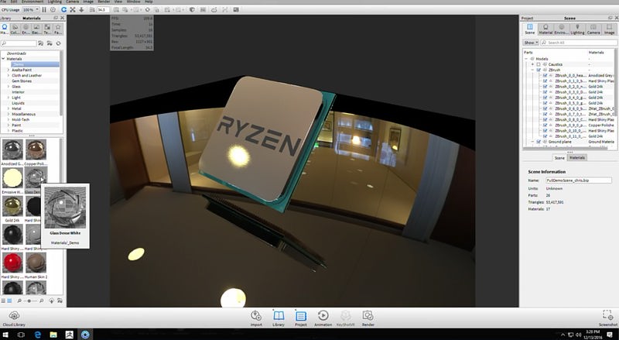Open KeyShotVR from the bottom toolbar
This screenshot has height=340, width=619.
345,318
